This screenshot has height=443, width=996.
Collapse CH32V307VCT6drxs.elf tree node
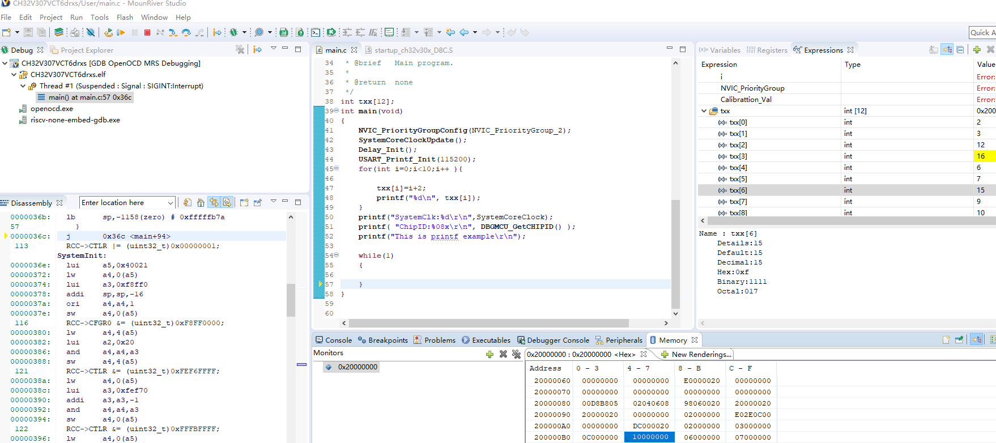coord(14,75)
